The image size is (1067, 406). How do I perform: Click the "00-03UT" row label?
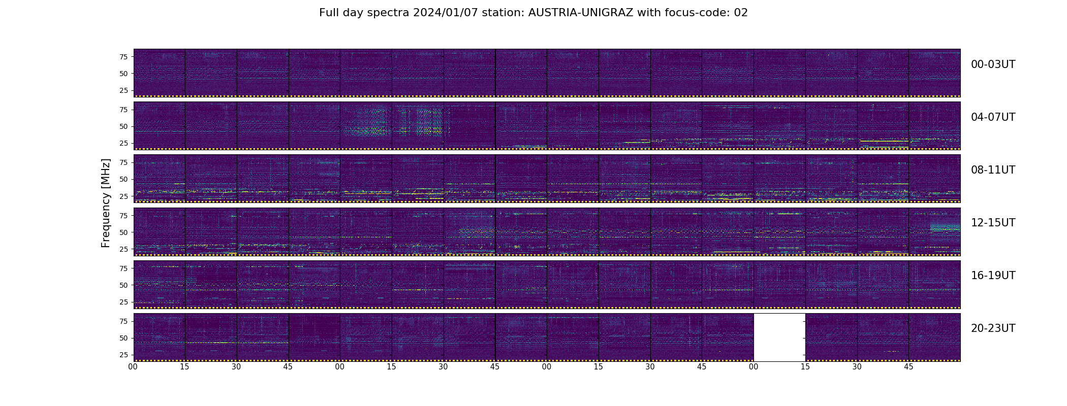993,64
